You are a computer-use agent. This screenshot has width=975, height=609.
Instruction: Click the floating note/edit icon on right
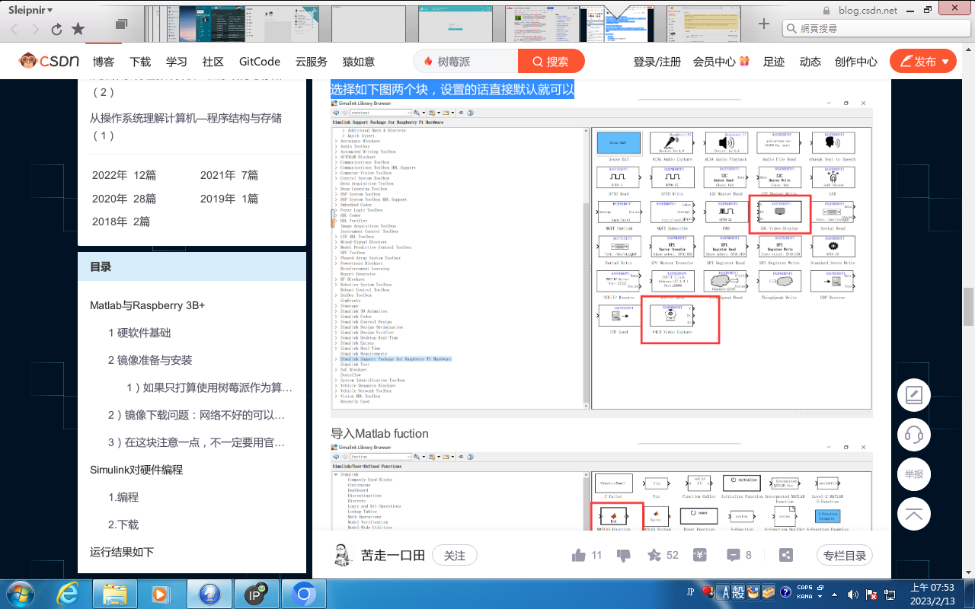pos(914,395)
